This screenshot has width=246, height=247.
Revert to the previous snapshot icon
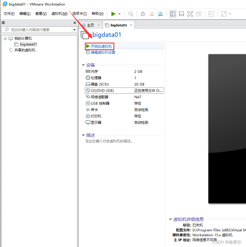click(151, 14)
